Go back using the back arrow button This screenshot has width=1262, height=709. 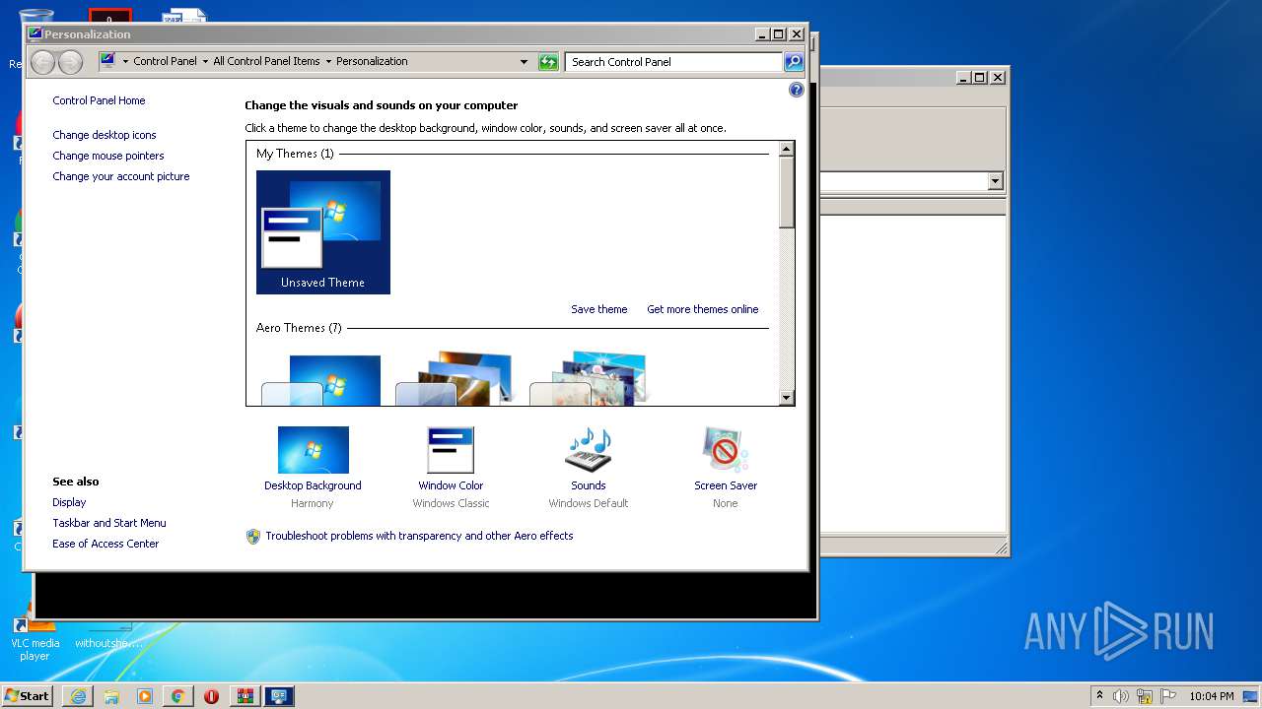point(42,62)
